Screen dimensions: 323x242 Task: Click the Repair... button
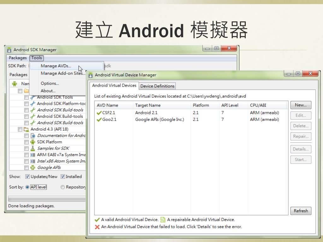tap(301, 136)
